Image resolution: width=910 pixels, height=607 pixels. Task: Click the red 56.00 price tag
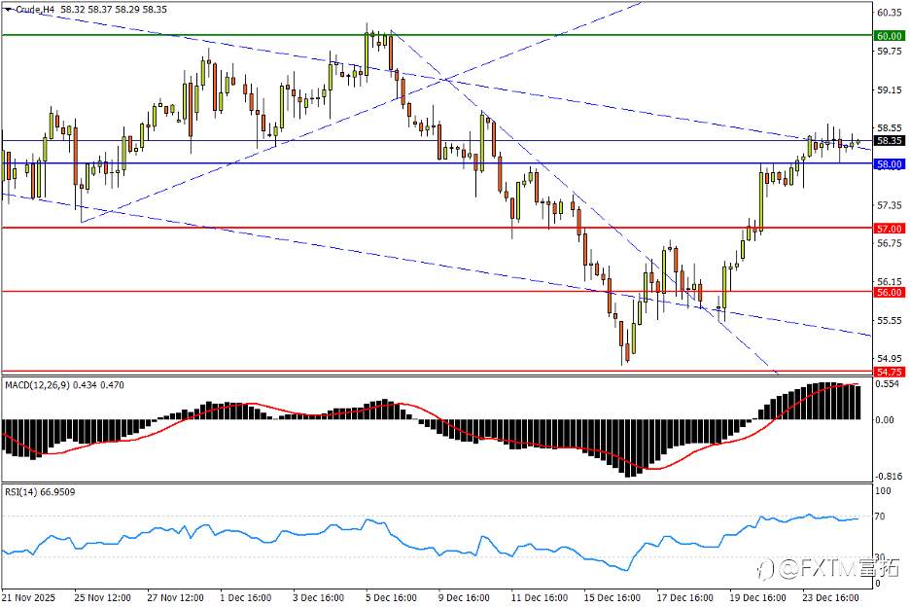tap(890, 293)
